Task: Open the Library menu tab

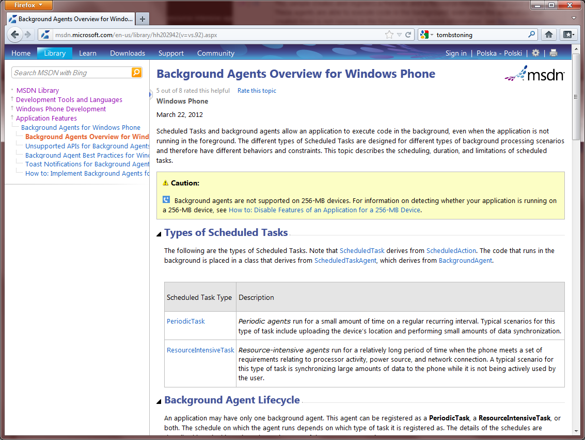Action: click(55, 53)
